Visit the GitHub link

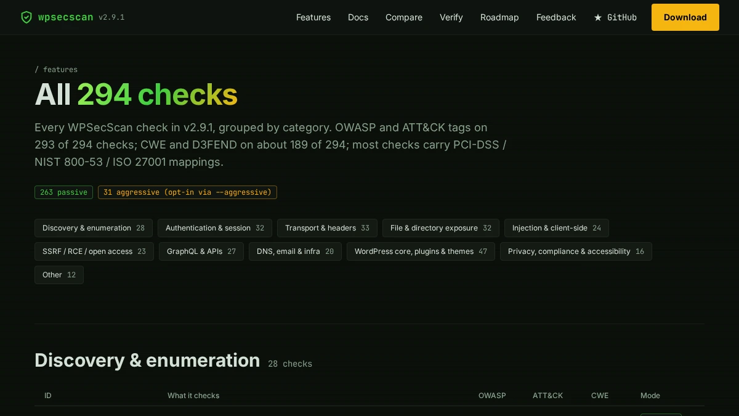(615, 17)
